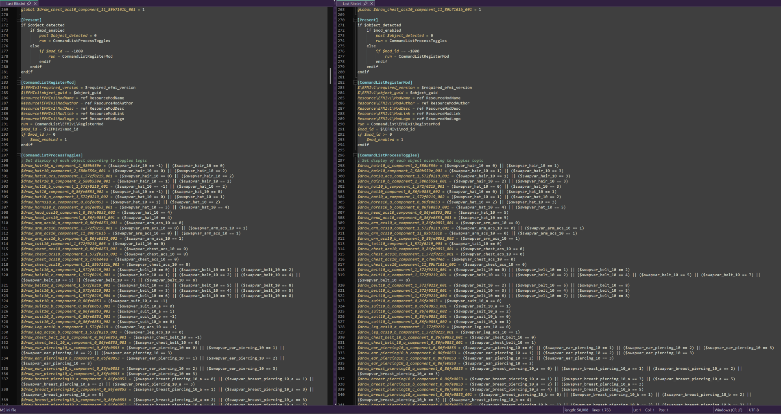Viewport: 781px width, 414px height.
Task: Click '$mod_id = $\EFMIv1\mod_id' in the right pane
Action: coord(386,129)
